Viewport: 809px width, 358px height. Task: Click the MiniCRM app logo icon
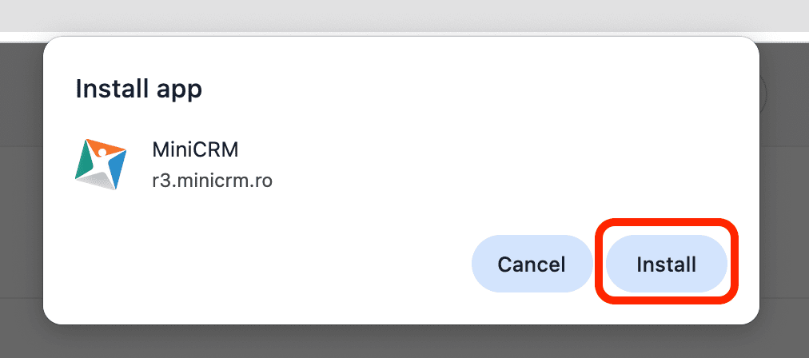click(101, 163)
